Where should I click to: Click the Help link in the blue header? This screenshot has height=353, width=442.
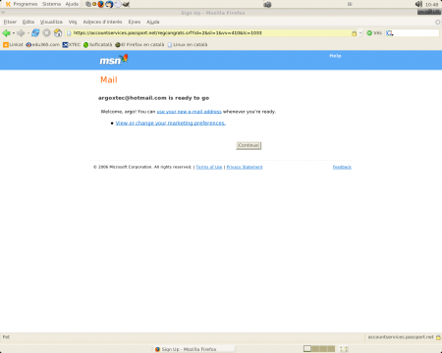[335, 56]
